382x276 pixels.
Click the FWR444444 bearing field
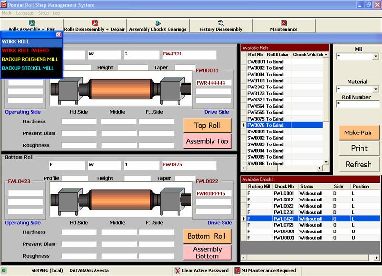click(213, 83)
